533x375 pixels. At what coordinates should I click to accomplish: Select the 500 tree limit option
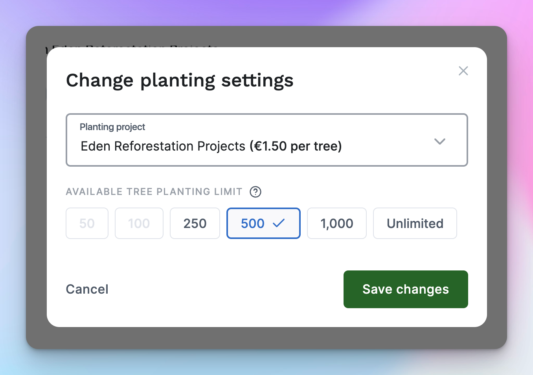[x=253, y=223]
